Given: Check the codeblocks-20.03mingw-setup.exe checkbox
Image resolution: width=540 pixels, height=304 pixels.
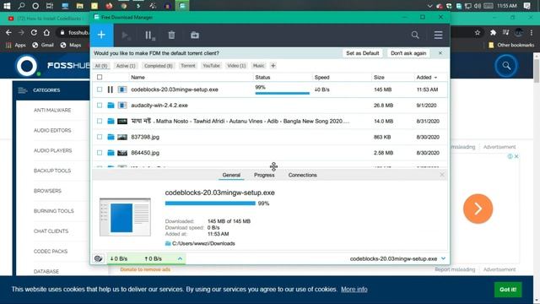Looking at the screenshot, I should (x=100, y=90).
